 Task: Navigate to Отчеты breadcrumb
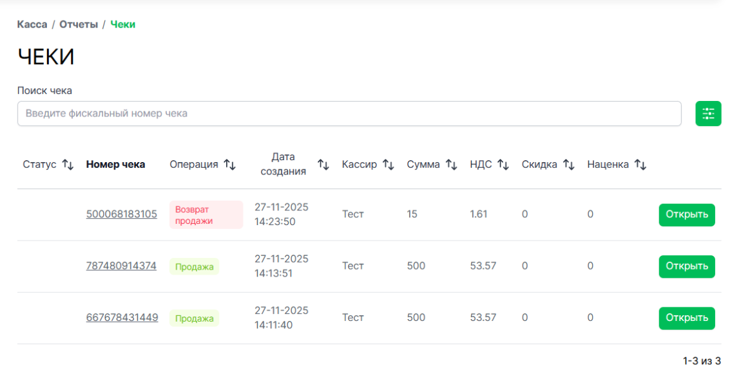coord(79,24)
